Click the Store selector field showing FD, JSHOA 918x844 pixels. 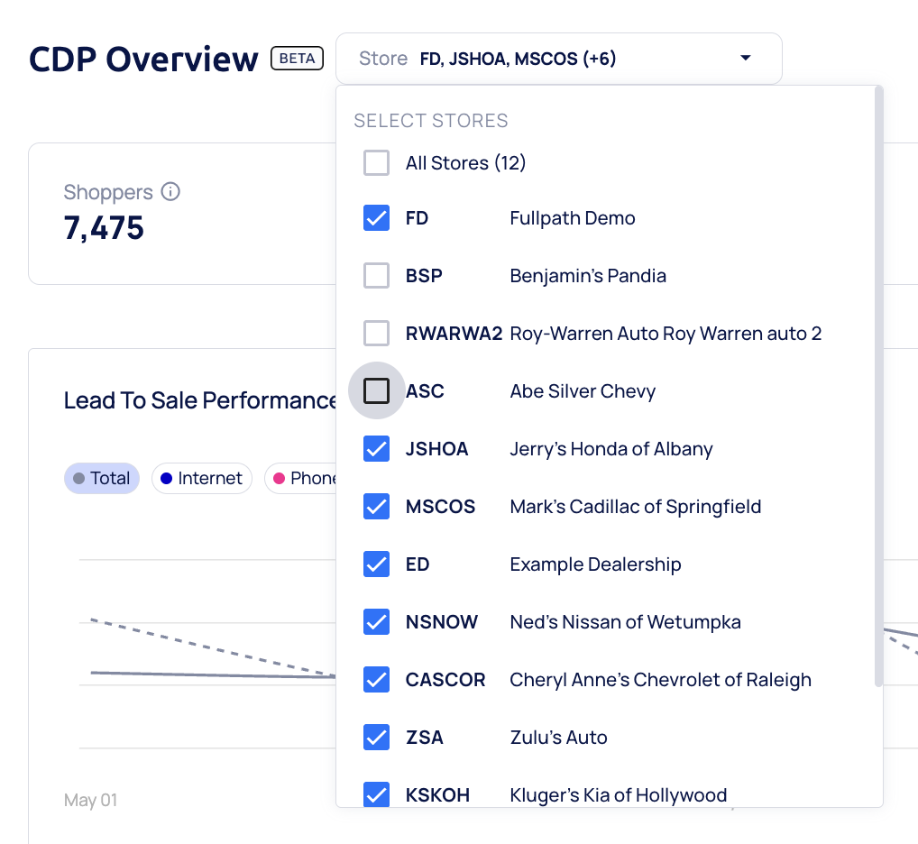pyautogui.click(x=541, y=59)
